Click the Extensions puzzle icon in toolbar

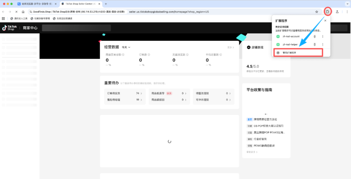(x=327, y=11)
